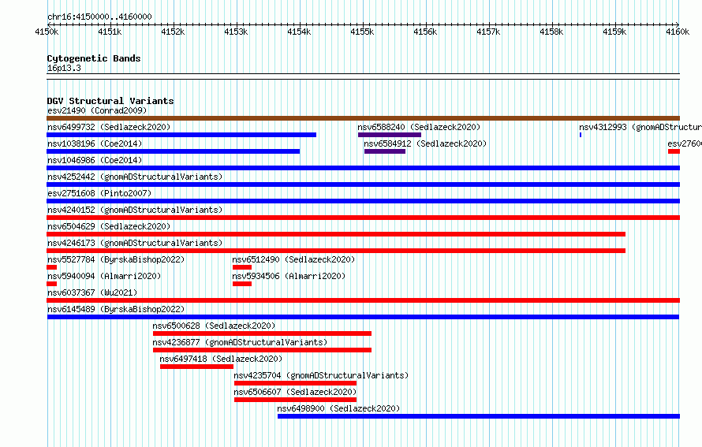The width and height of the screenshot is (702, 447).
Task: Open nsv1038196 (Coe2014) label
Action: coord(95,143)
